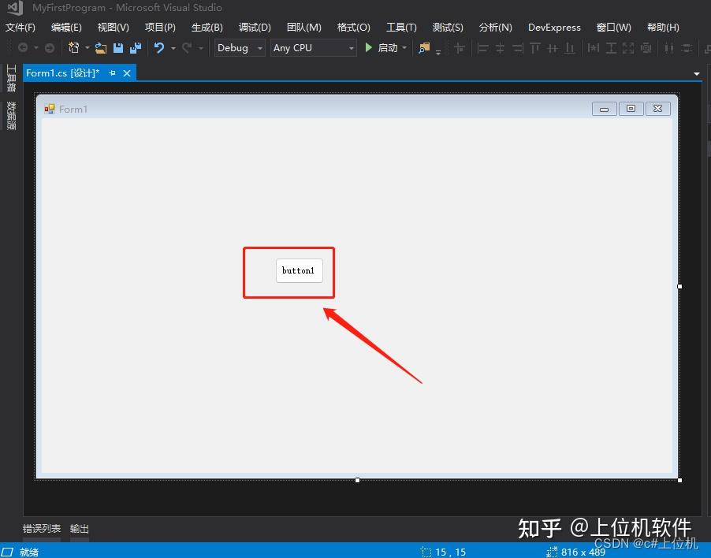
Task: Click the Make Same Height icon
Action: click(611, 47)
